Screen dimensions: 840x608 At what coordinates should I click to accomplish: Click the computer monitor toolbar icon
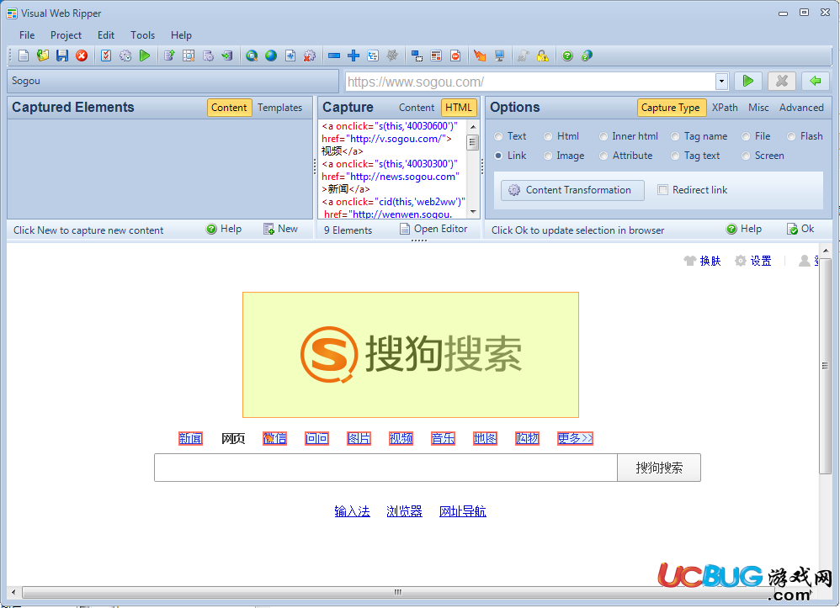tap(499, 56)
